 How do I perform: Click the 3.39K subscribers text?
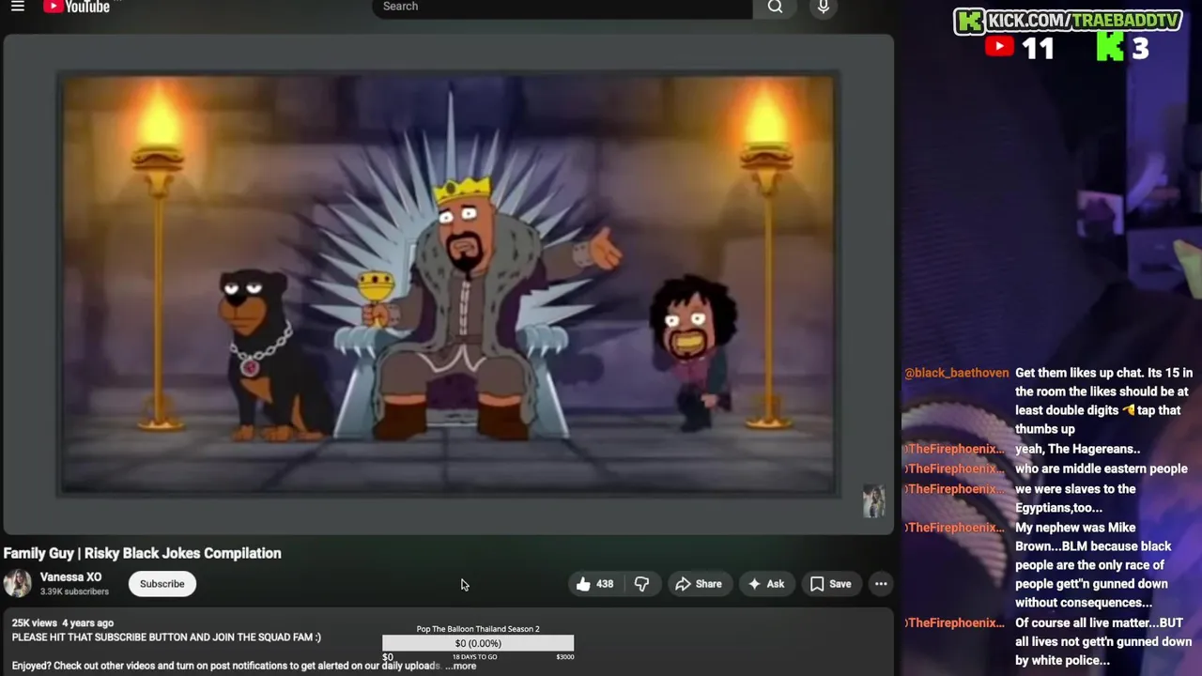point(74,591)
